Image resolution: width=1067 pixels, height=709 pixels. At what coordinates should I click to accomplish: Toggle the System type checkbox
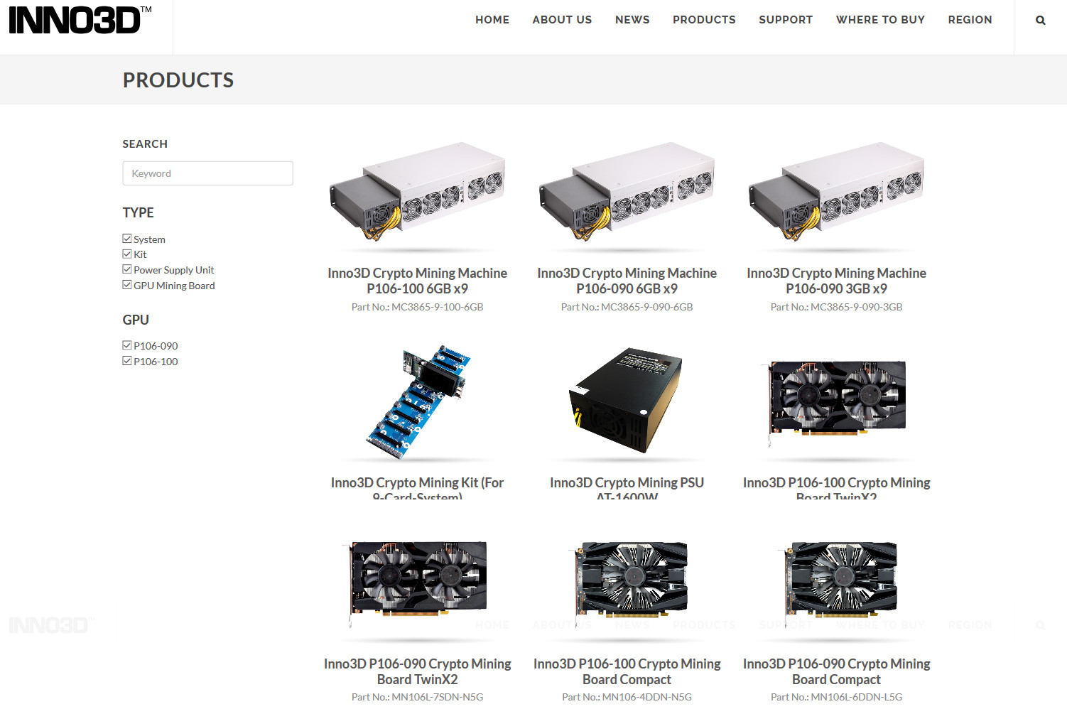pos(127,239)
